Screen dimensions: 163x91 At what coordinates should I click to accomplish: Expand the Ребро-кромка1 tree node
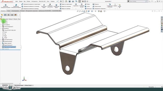pyautogui.click(x=1, y=43)
